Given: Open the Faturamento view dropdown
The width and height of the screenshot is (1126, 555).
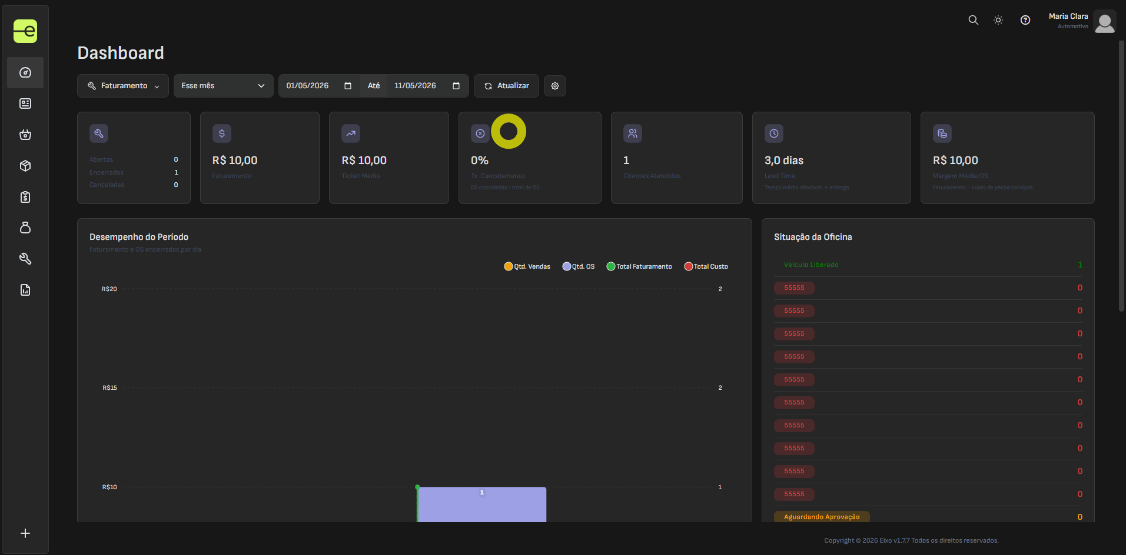Looking at the screenshot, I should tap(123, 86).
